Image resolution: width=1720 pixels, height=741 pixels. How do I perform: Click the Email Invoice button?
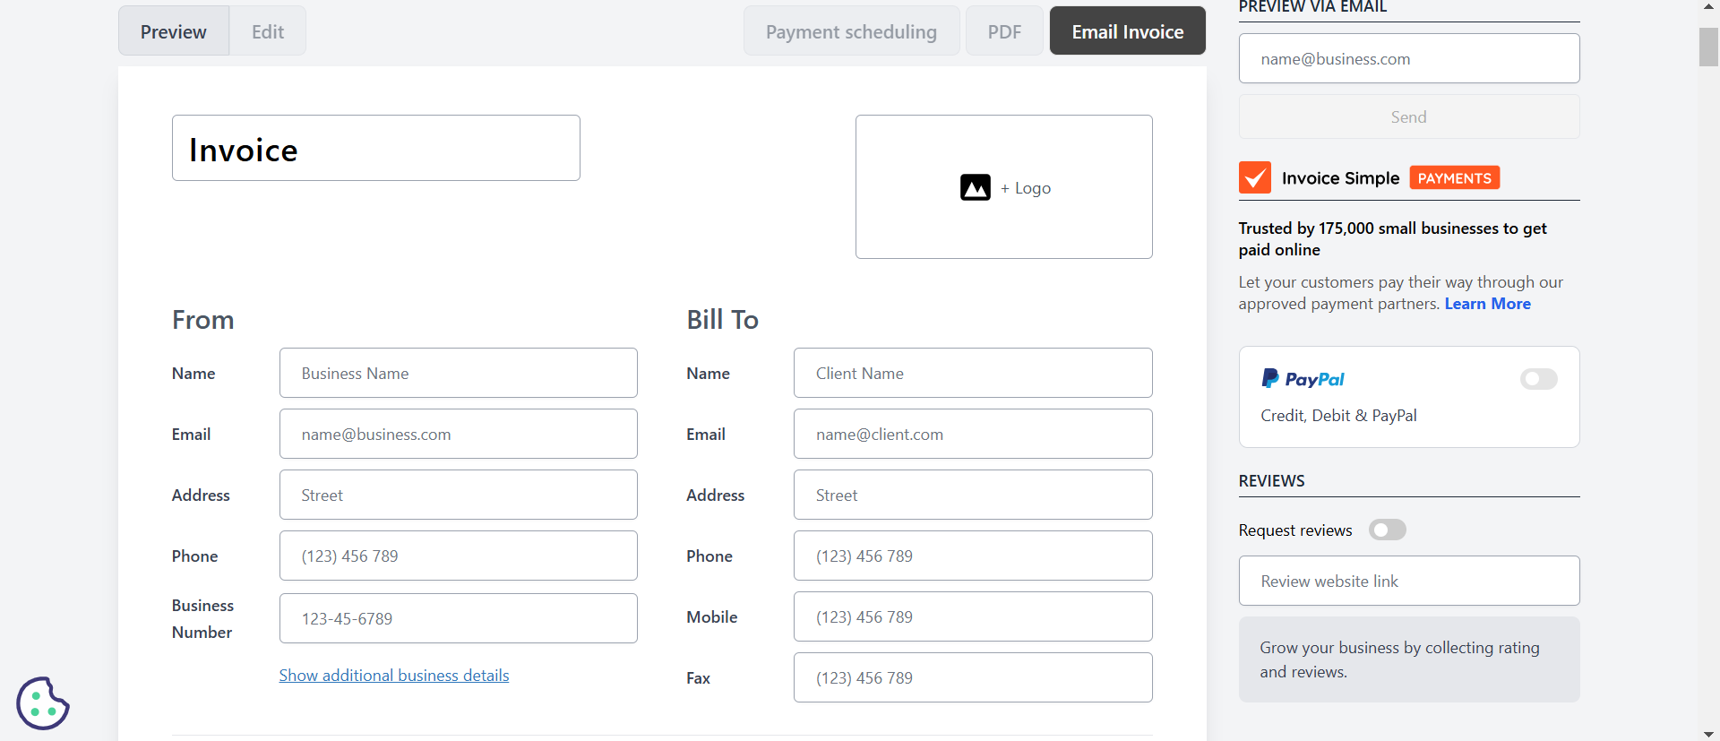point(1128,31)
